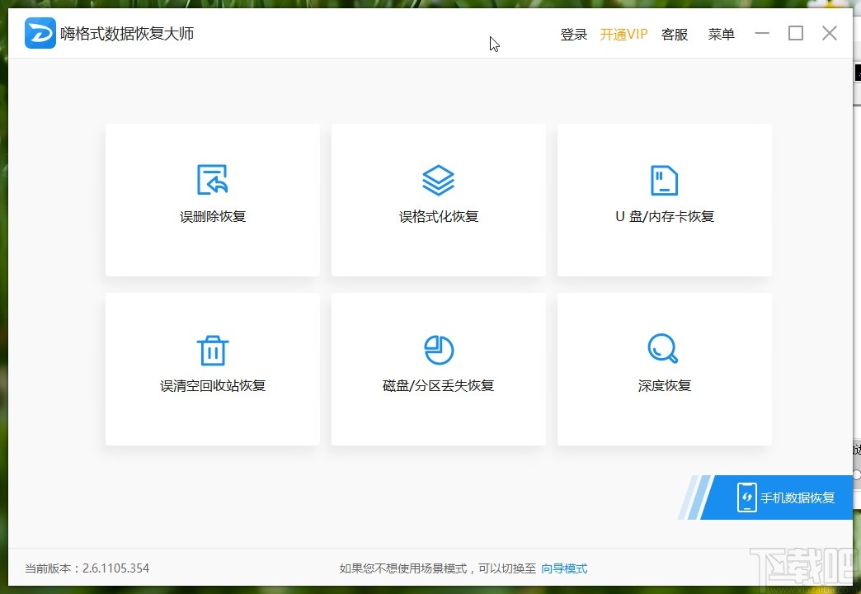Open the 登录 login option
The height and width of the screenshot is (594, 861).
(x=574, y=34)
